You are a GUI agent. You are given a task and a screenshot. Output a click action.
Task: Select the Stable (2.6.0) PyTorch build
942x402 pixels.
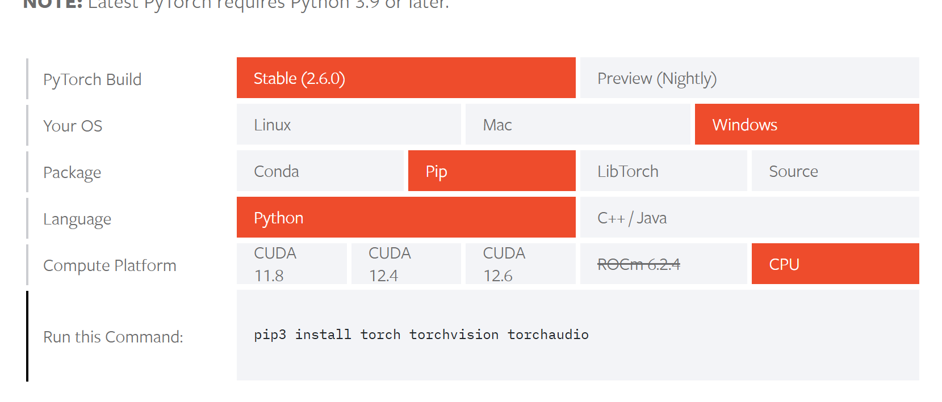coord(405,78)
